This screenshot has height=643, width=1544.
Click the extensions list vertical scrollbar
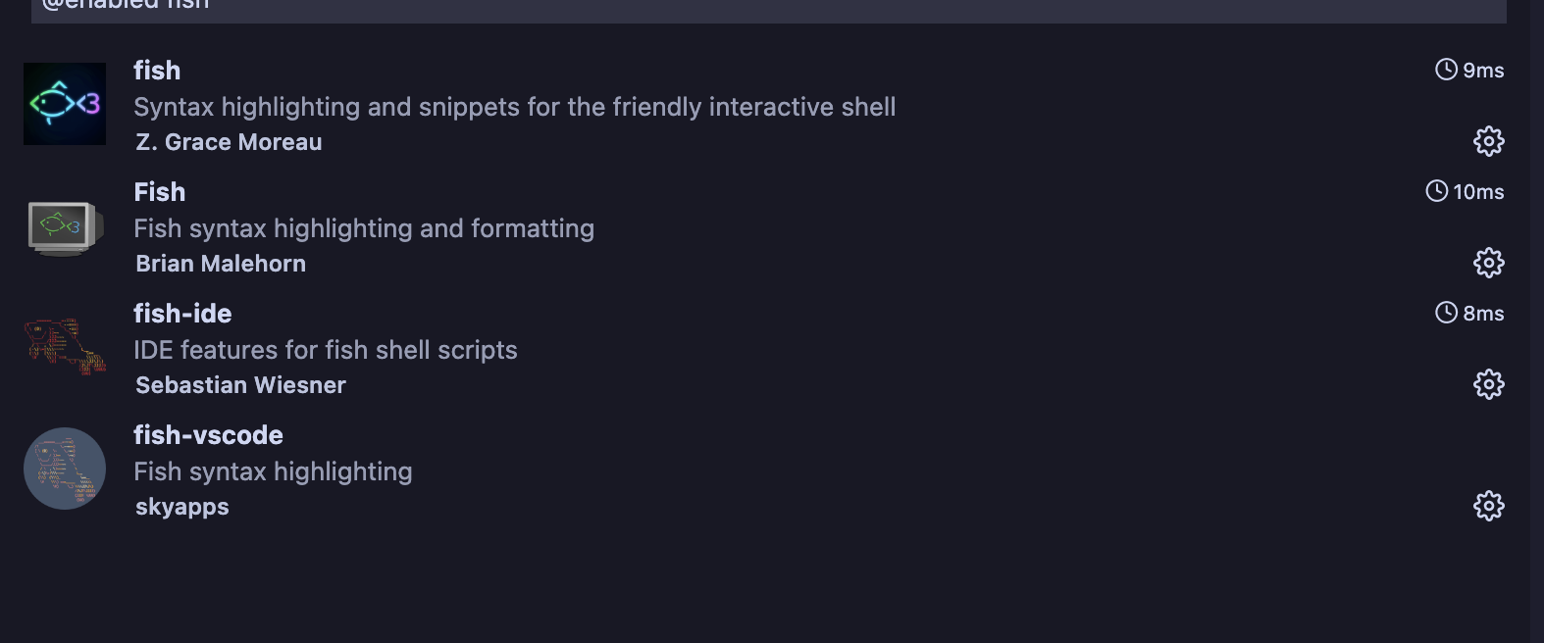tap(1537, 321)
